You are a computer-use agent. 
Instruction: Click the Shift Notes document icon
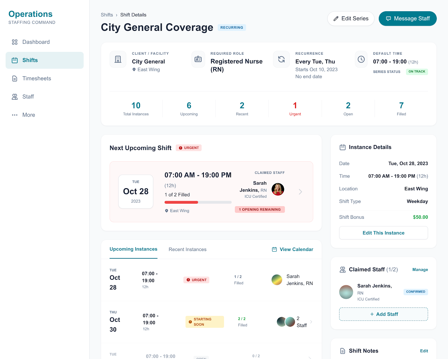(x=342, y=351)
